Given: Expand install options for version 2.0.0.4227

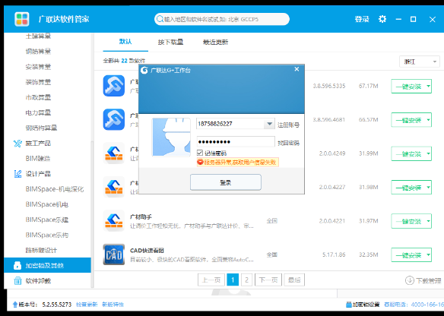Looking at the screenshot, I should 429,188.
